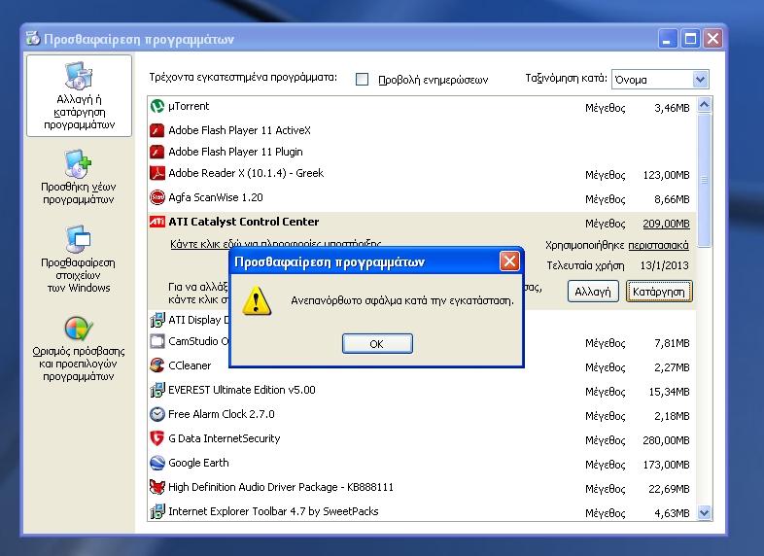Click the 123,00MB size of Adobe Reader
This screenshot has width=764, height=556.
[666, 175]
